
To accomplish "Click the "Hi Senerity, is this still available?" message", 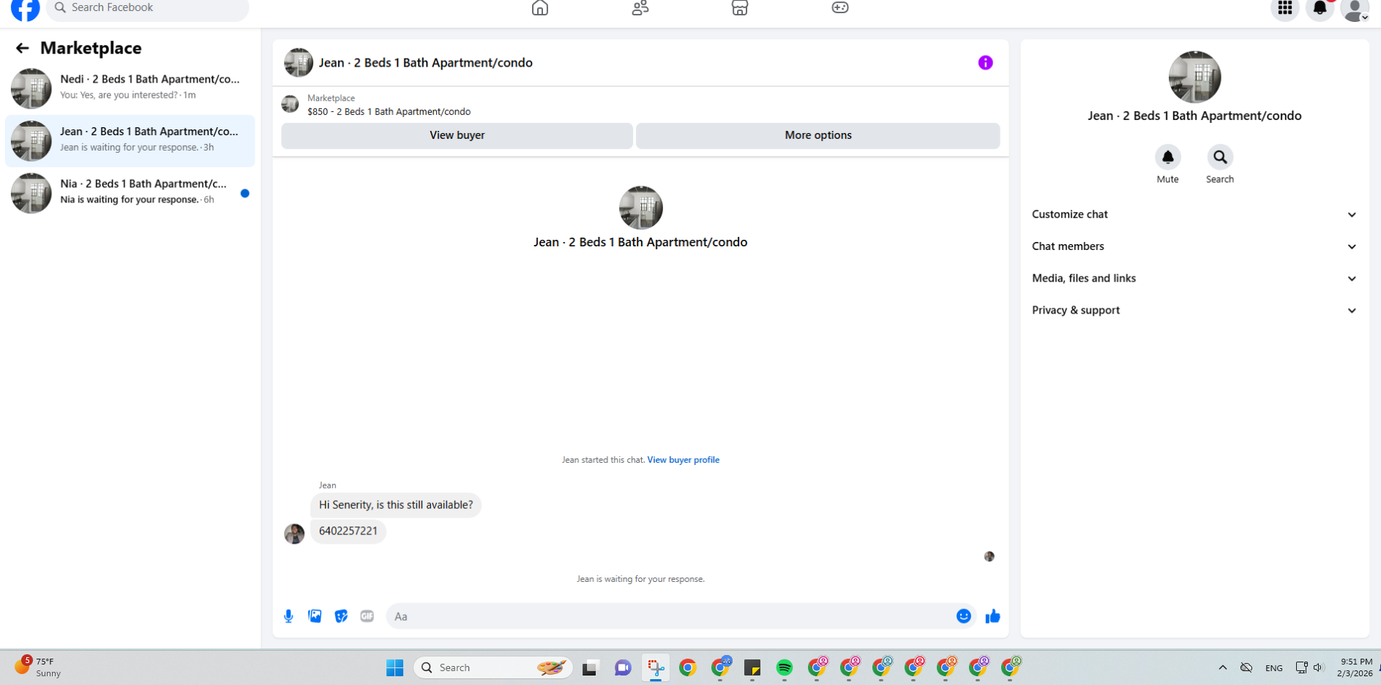I will [396, 505].
